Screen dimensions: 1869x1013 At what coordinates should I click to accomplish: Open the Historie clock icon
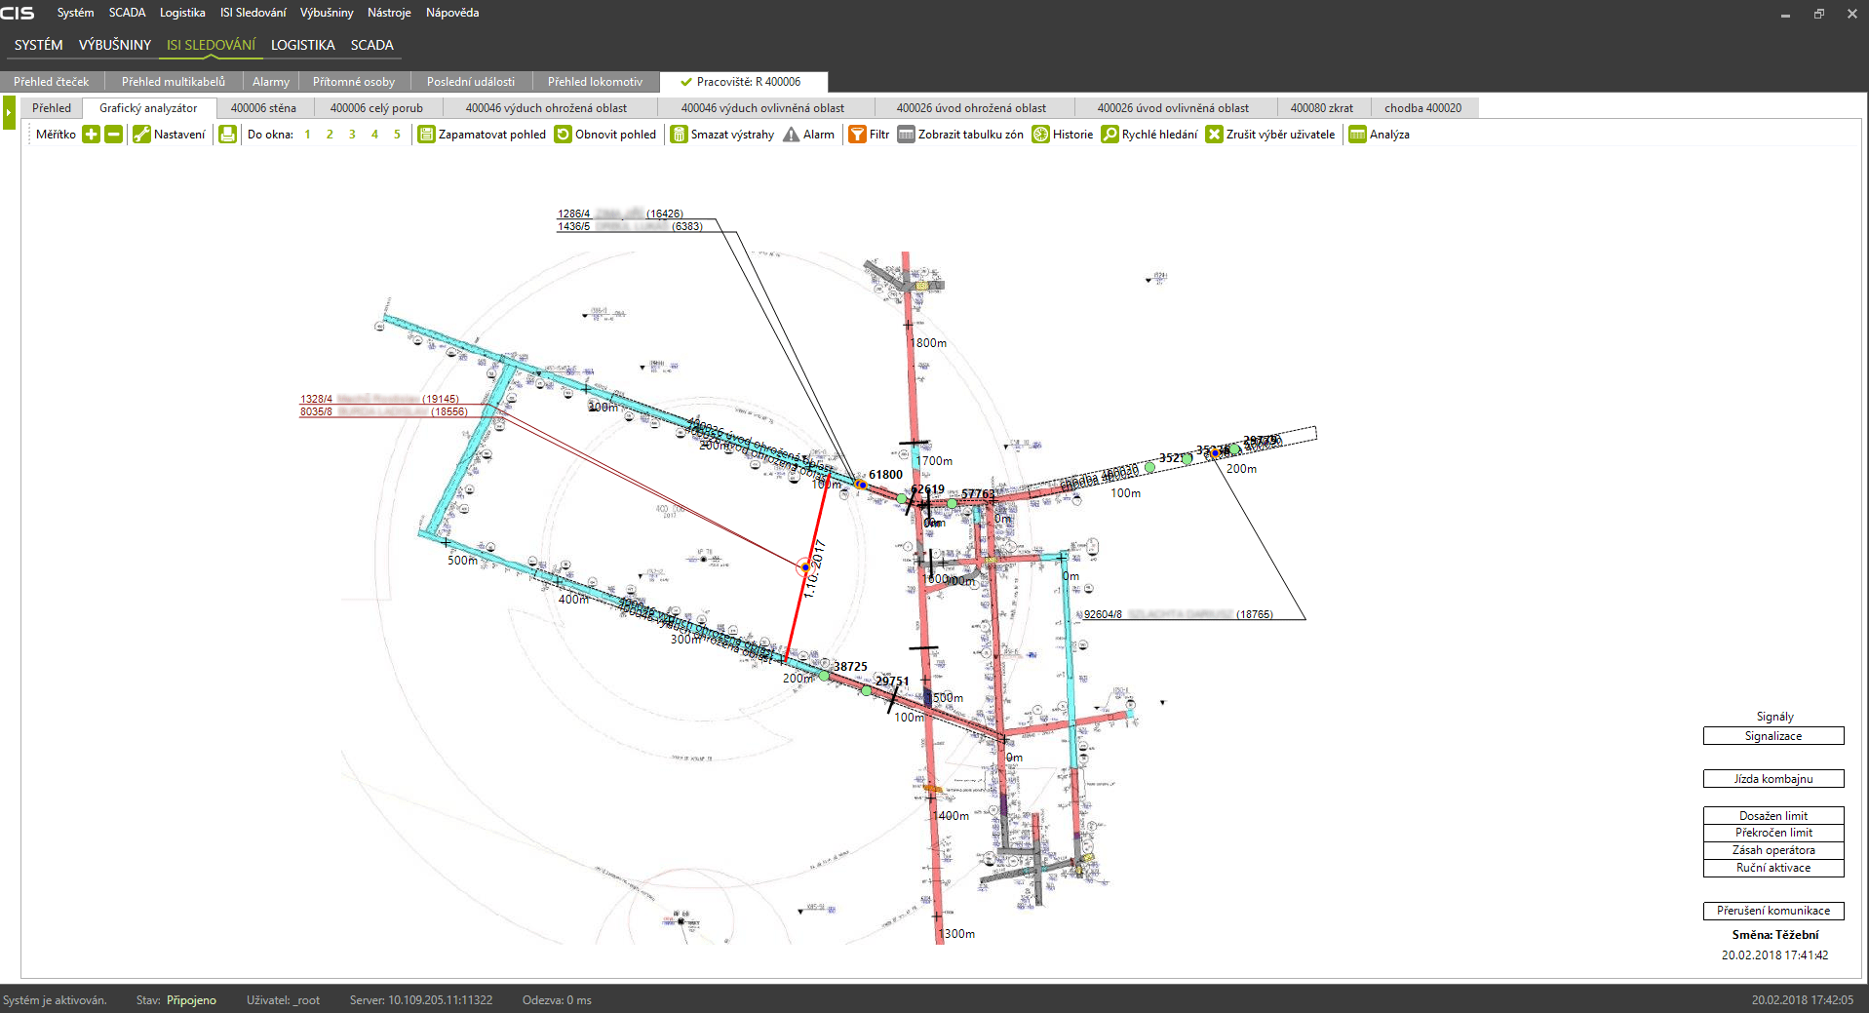tap(1040, 135)
